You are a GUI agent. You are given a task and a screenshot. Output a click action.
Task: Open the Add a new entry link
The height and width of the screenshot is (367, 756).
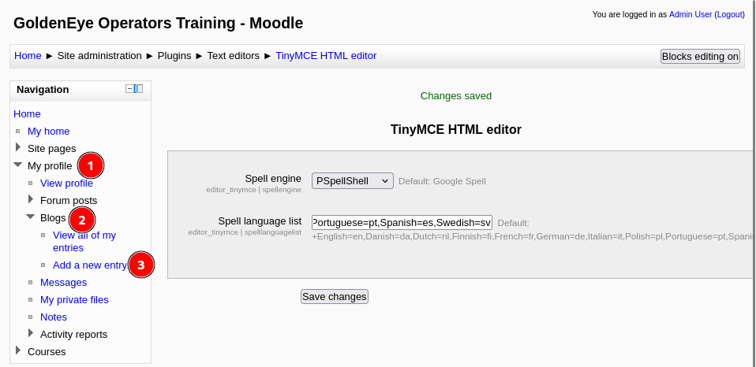click(90, 265)
